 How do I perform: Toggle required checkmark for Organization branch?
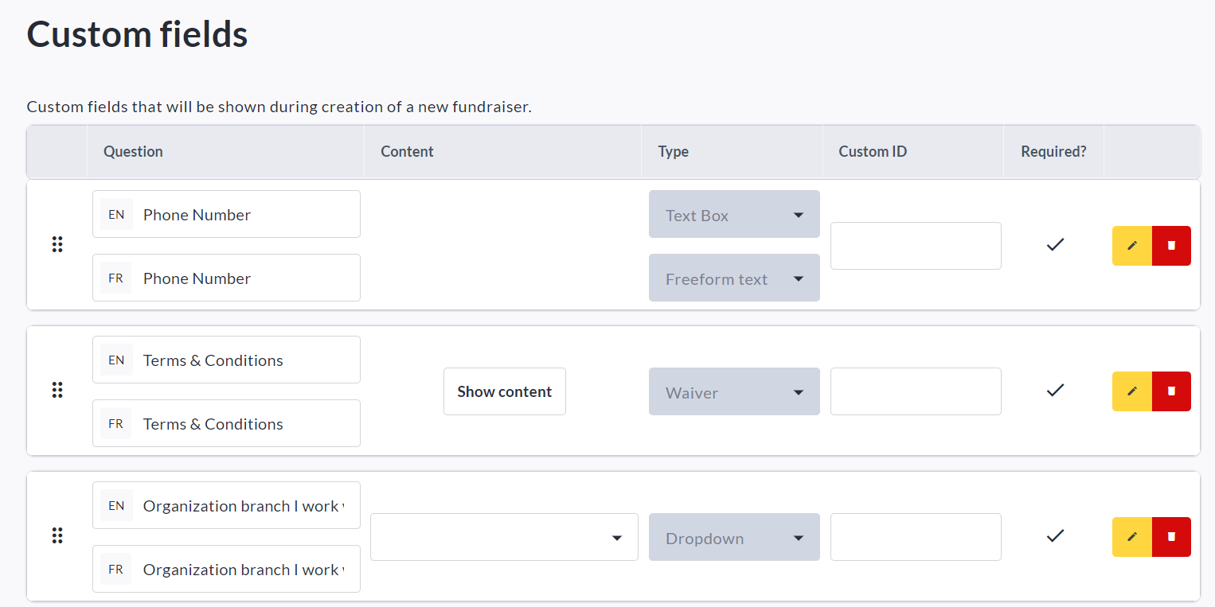(1055, 536)
